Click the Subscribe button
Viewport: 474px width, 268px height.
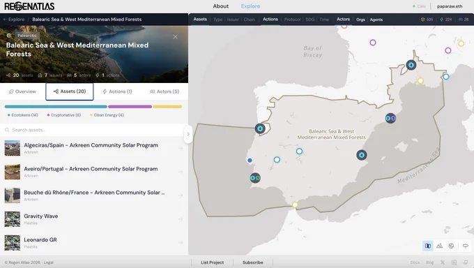click(253, 262)
